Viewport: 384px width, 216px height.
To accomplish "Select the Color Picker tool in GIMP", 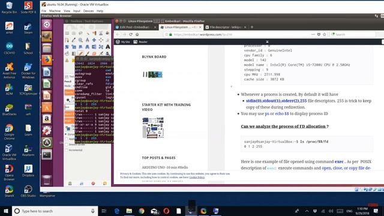I will pyautogui.click(x=74, y=40).
